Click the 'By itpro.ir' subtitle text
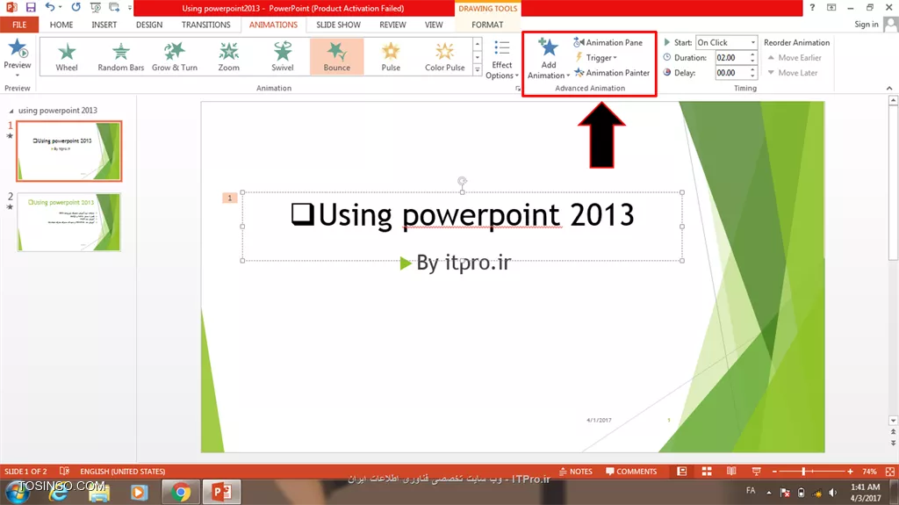This screenshot has height=505, width=899. 464,263
